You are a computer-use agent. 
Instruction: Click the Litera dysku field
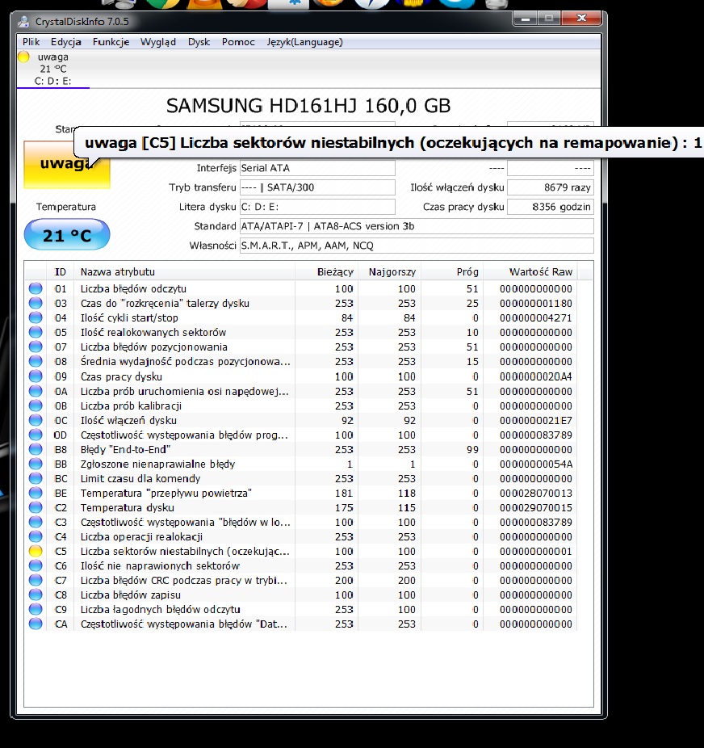[317, 207]
